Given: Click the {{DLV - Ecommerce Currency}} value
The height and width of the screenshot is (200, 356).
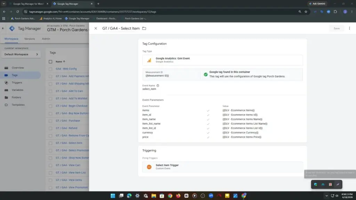Looking at the screenshot, I should click(x=240, y=132).
